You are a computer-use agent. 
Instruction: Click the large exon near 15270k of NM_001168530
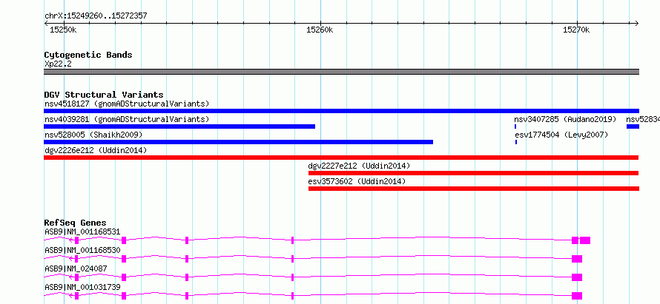577,259
